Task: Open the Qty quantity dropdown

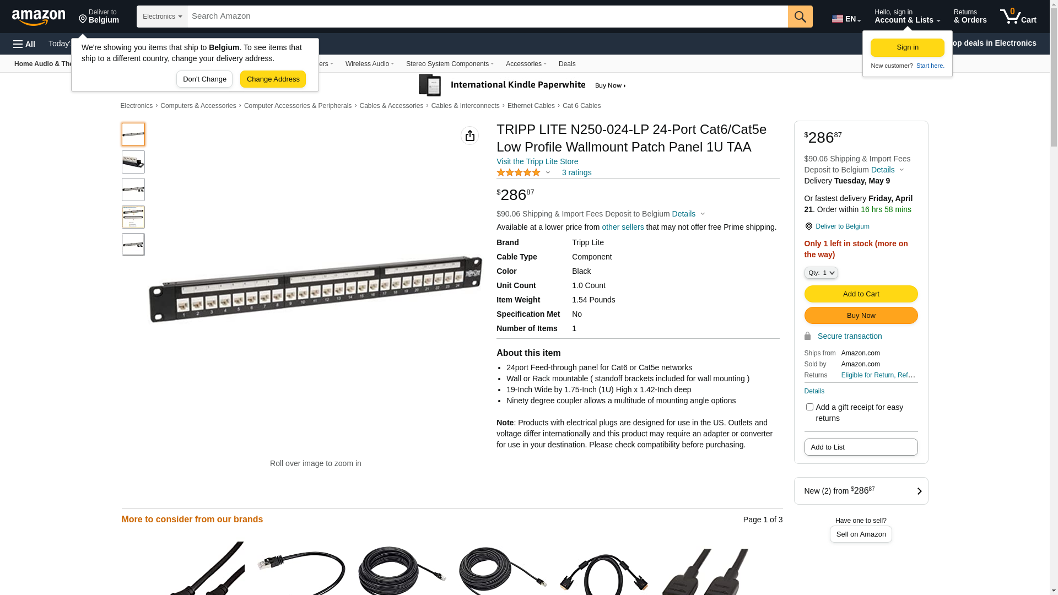Action: click(x=821, y=273)
